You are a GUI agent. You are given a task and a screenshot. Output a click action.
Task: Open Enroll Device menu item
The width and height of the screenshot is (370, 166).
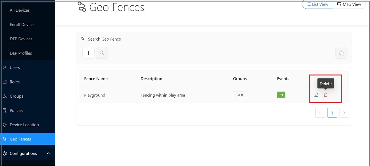[x=22, y=25]
